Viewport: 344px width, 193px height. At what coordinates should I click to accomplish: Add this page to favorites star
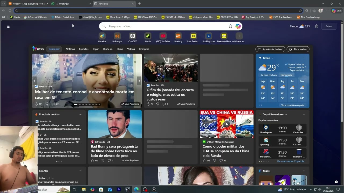[300, 11]
